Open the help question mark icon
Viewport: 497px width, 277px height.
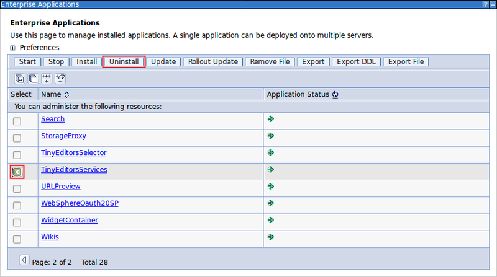(484, 4)
